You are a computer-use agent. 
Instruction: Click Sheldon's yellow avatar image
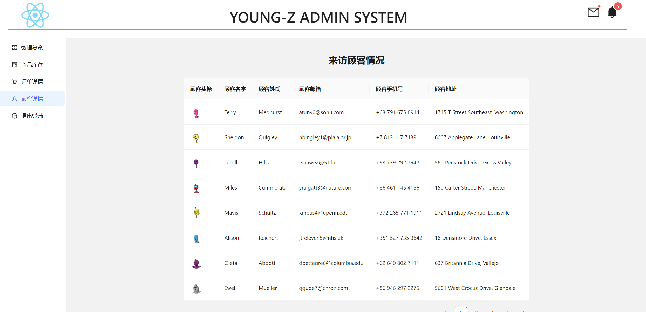196,138
